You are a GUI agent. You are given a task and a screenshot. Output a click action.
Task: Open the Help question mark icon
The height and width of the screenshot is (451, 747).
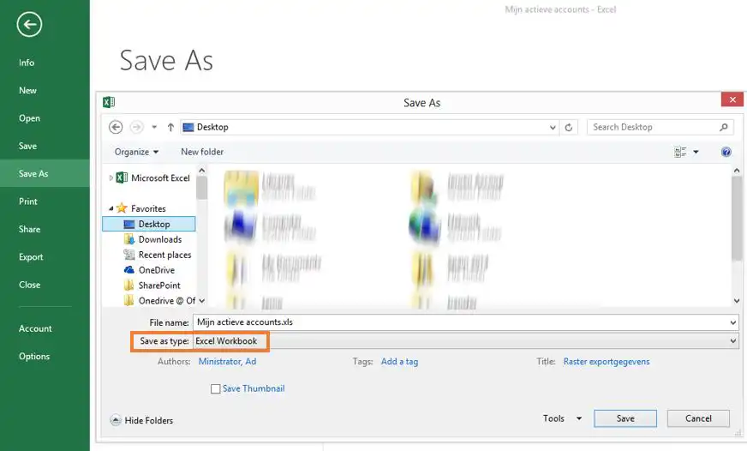tap(726, 152)
